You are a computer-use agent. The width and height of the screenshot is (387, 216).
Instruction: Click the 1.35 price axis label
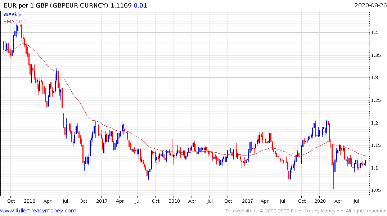[x=375, y=55]
